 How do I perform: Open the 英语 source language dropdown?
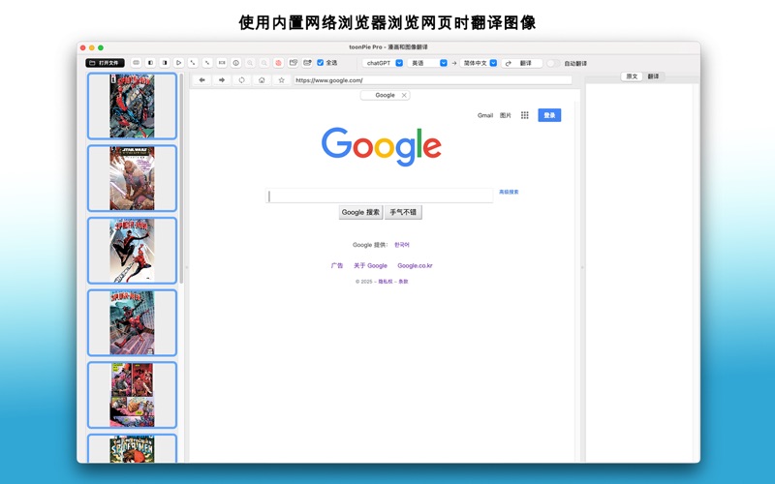pyautogui.click(x=428, y=63)
